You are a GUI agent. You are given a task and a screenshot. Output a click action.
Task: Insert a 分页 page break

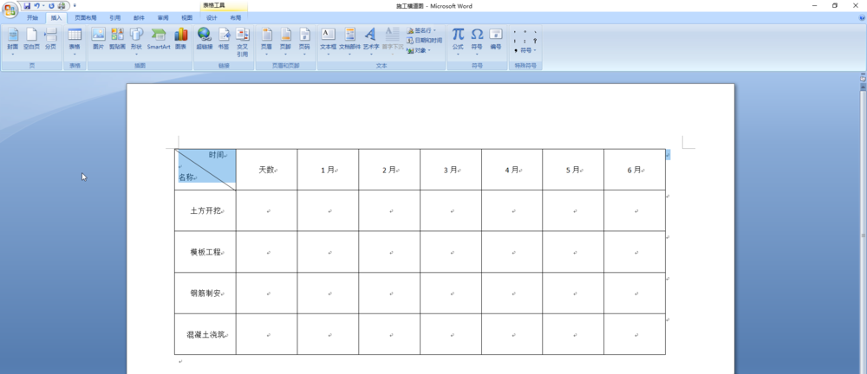coord(51,41)
